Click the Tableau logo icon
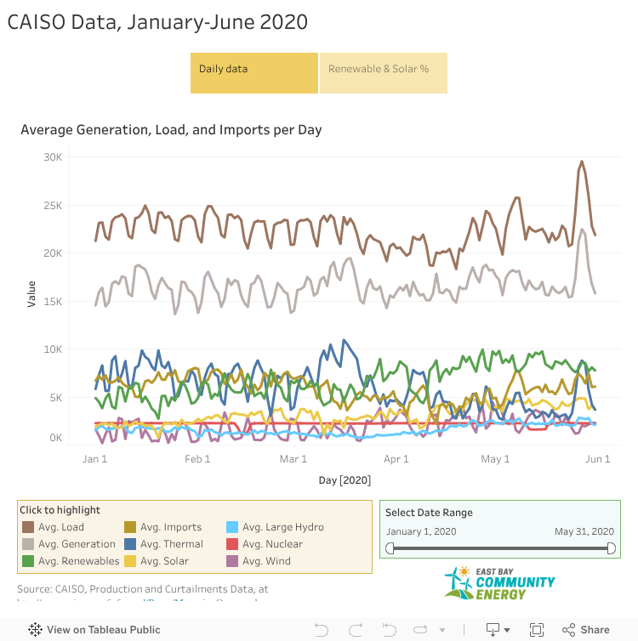 (x=36, y=630)
